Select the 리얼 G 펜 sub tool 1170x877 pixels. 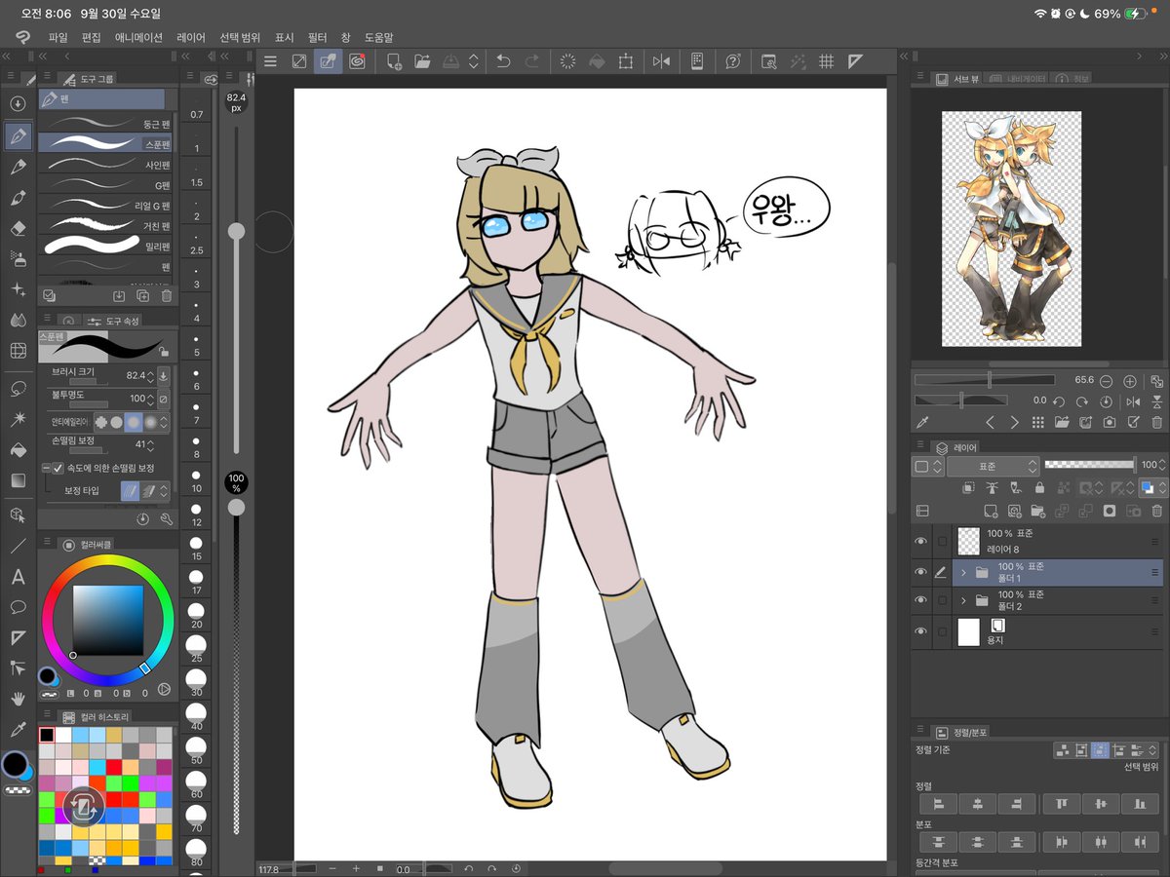click(105, 206)
